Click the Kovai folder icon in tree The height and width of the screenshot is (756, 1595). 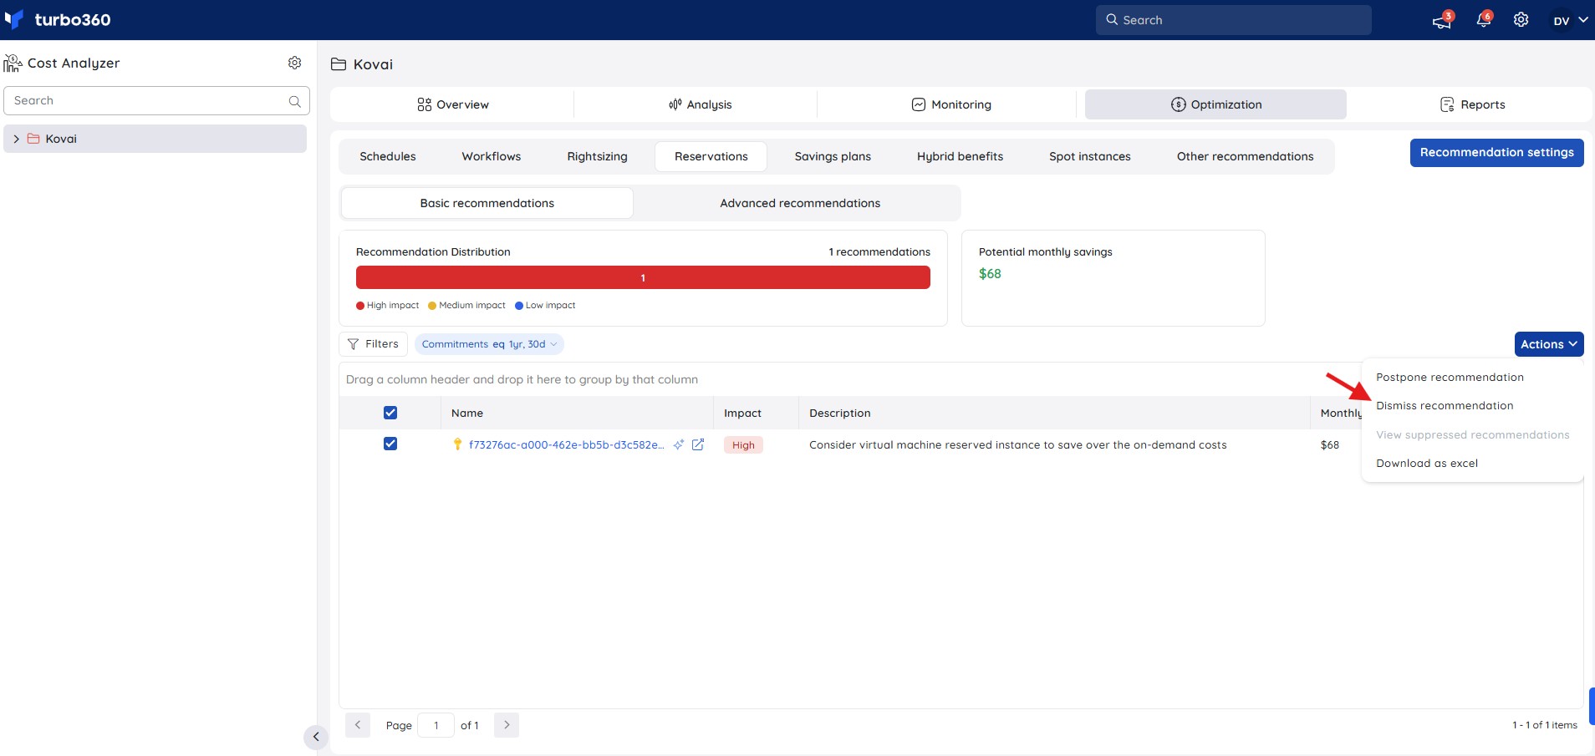tap(33, 139)
